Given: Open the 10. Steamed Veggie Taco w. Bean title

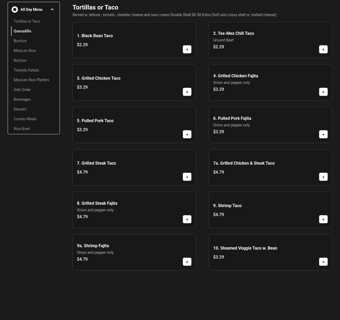Looking at the screenshot, I should point(245,248).
